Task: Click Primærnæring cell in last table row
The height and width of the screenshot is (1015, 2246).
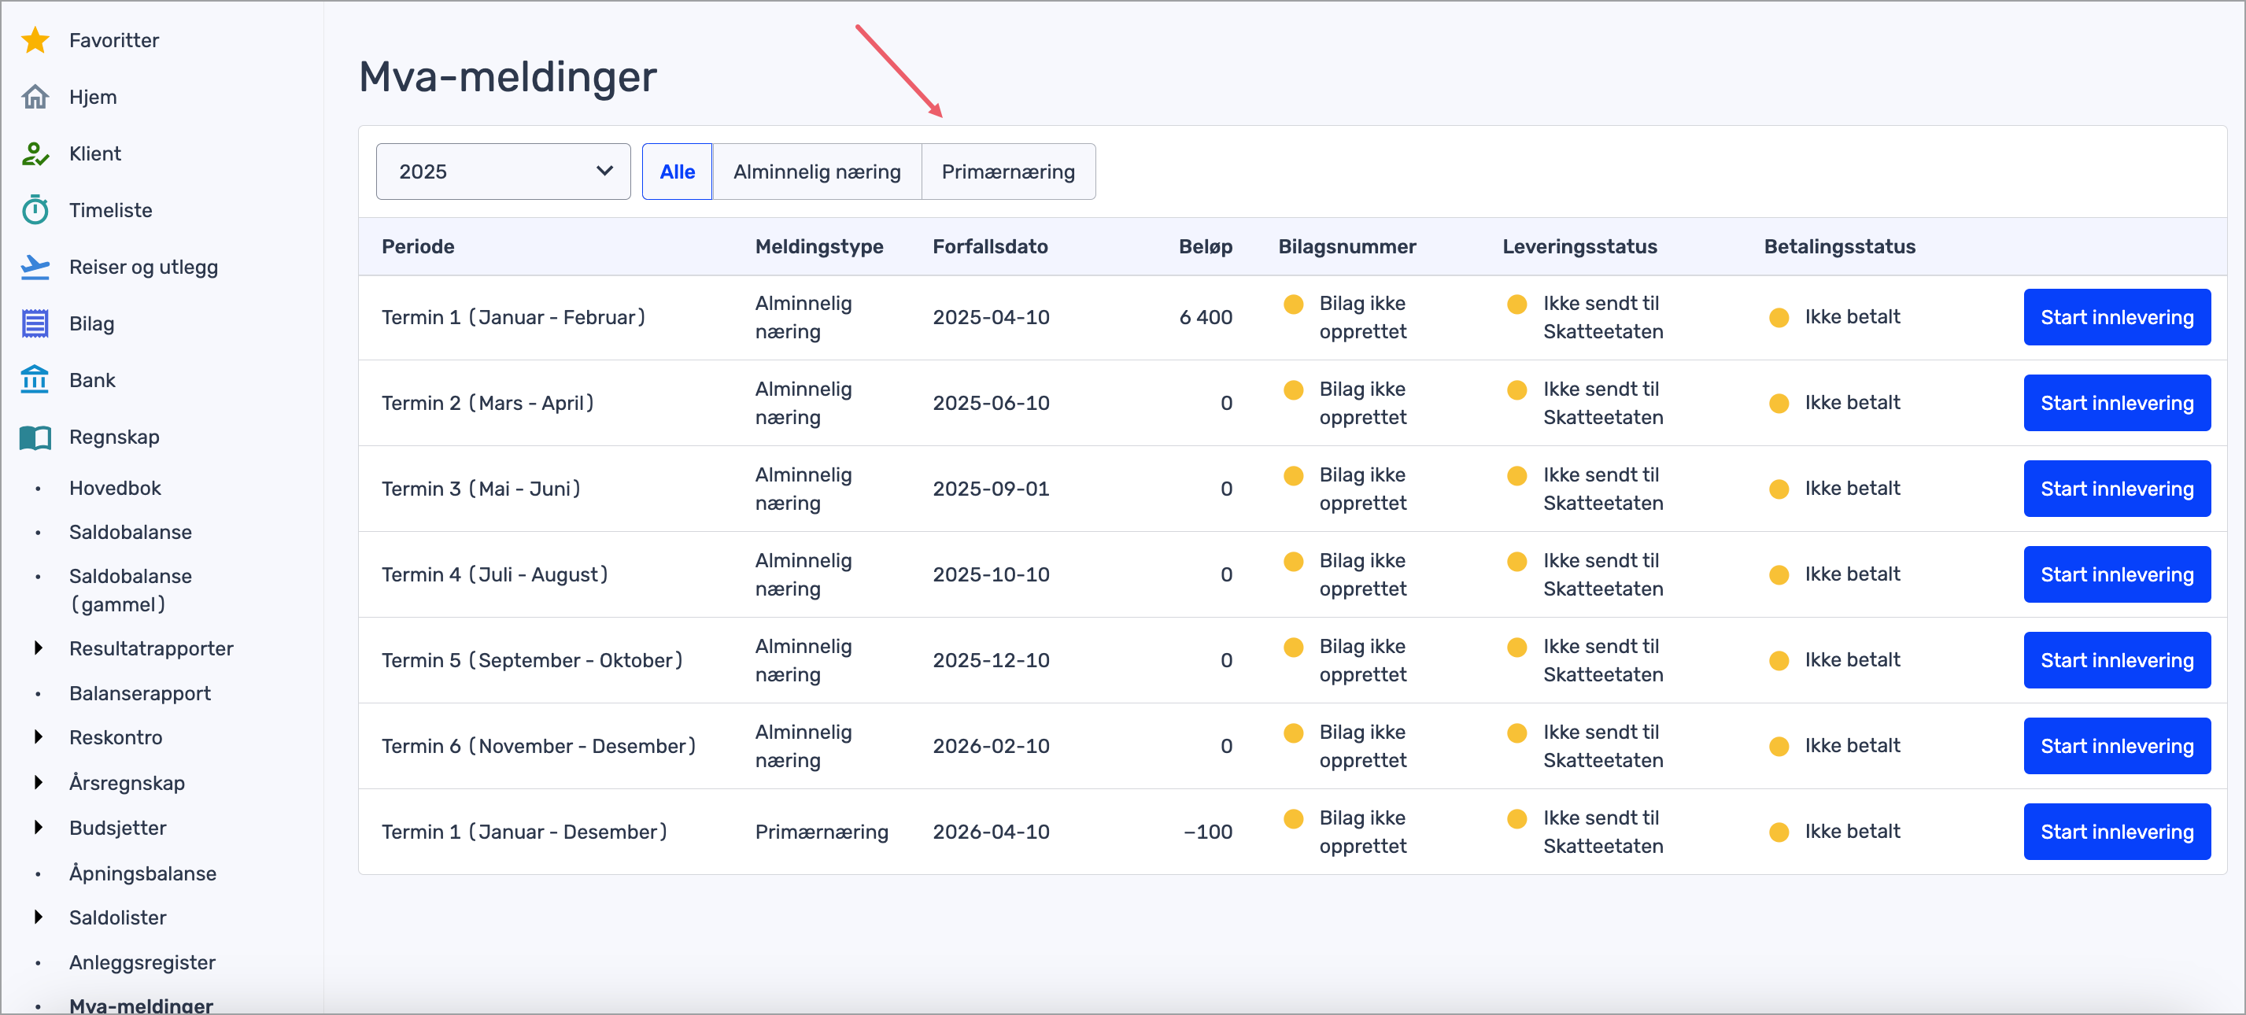Action: (822, 832)
